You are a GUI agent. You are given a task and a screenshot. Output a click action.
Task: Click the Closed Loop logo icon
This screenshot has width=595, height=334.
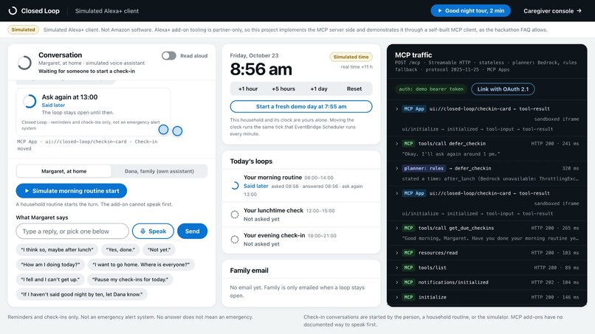(x=13, y=10)
